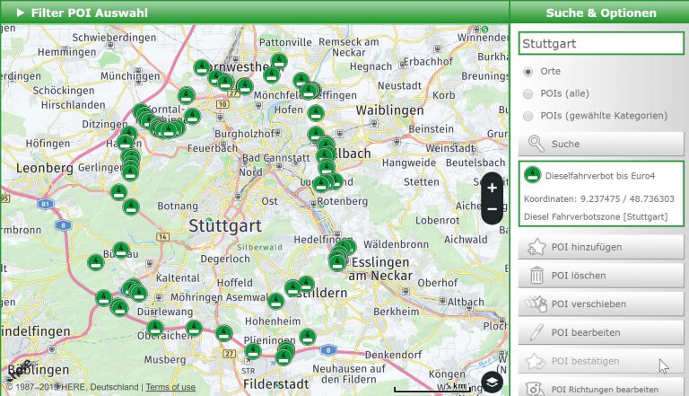
Task: Click the Leonberg label on map
Action: point(44,168)
